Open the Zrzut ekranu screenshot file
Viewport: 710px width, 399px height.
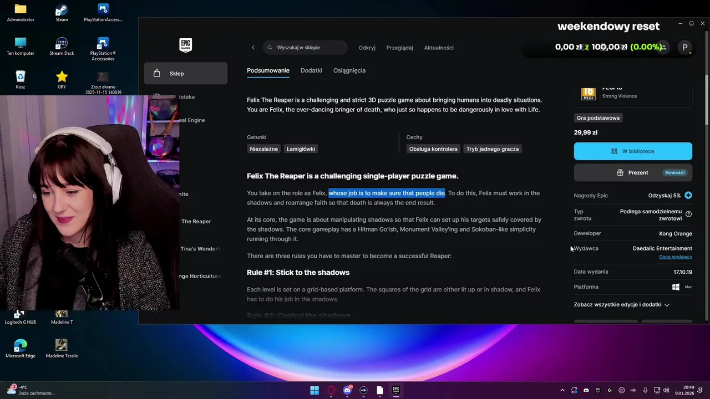click(x=103, y=83)
